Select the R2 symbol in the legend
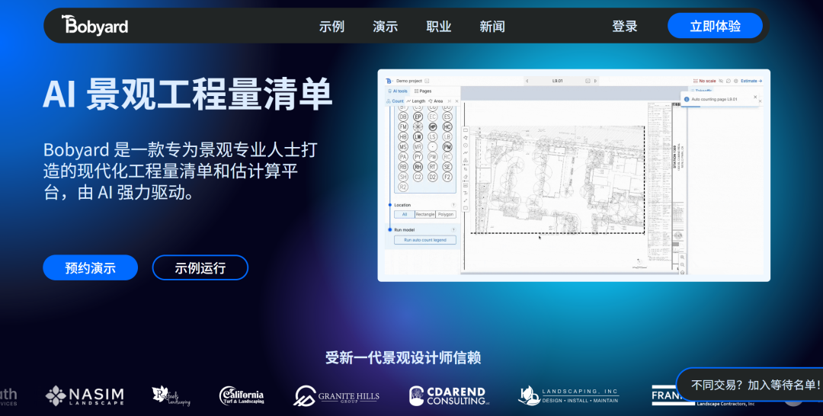The width and height of the screenshot is (823, 416). coord(403,187)
